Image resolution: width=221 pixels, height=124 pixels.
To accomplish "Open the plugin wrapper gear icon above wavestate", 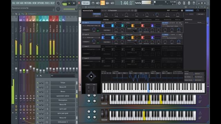I will [x=86, y=7].
